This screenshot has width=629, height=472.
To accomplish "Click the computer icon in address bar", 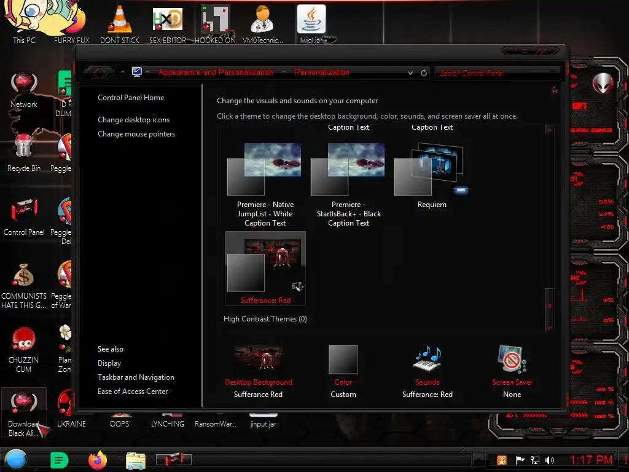I will point(137,72).
